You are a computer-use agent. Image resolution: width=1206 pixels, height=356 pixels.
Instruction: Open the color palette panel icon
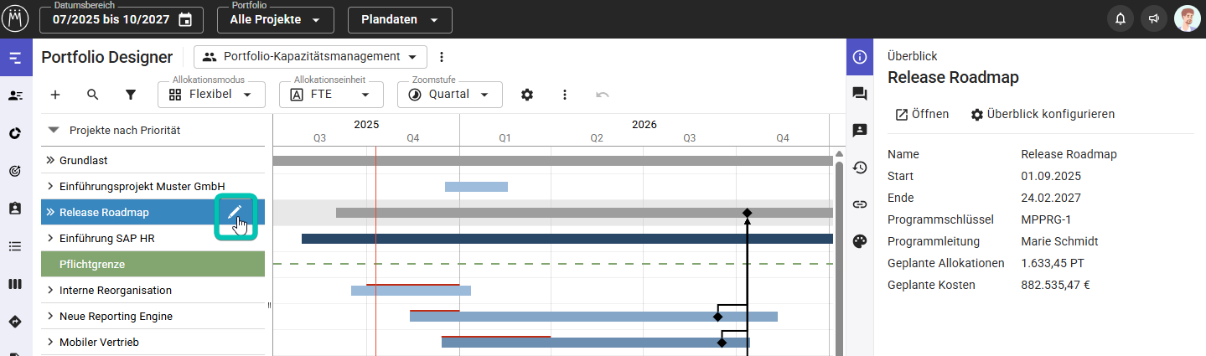[859, 241]
